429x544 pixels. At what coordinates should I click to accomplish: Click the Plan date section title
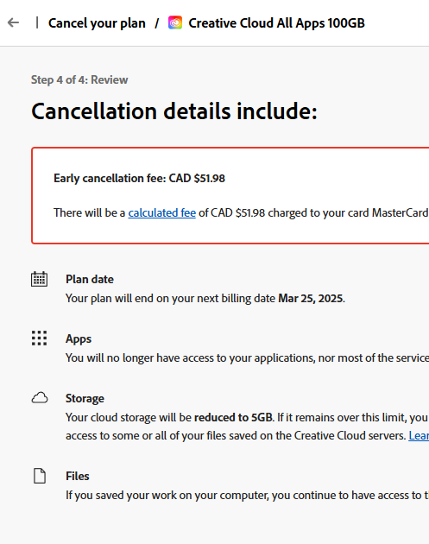[90, 279]
